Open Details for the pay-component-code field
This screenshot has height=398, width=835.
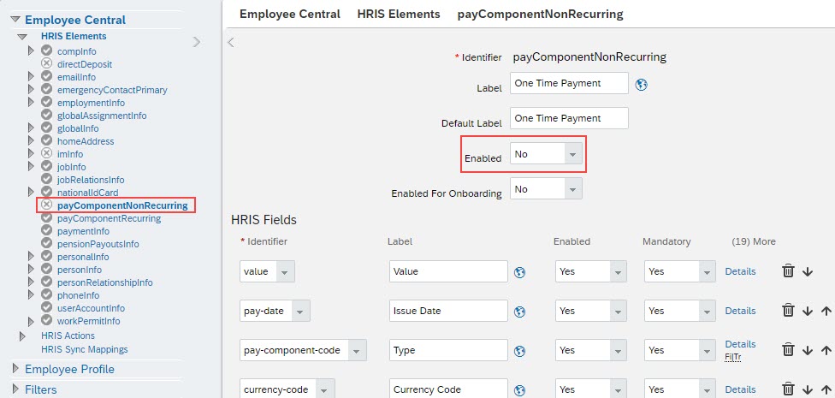740,344
